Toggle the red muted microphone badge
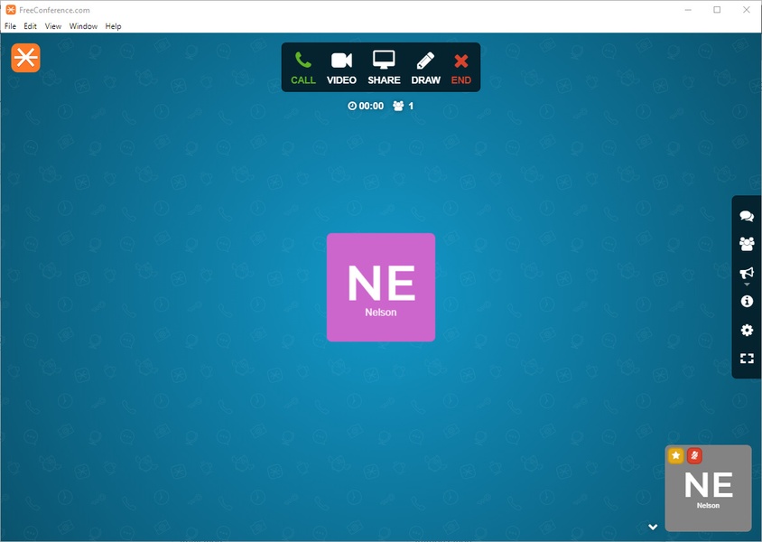762x542 pixels. coord(694,456)
